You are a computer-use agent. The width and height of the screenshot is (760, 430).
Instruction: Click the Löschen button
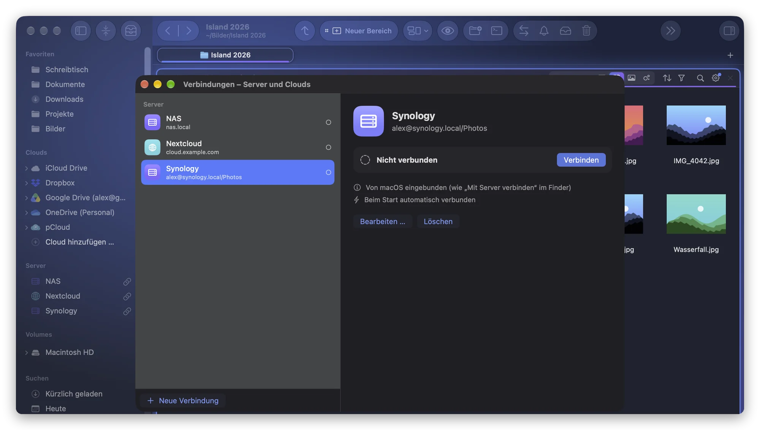pyautogui.click(x=438, y=221)
